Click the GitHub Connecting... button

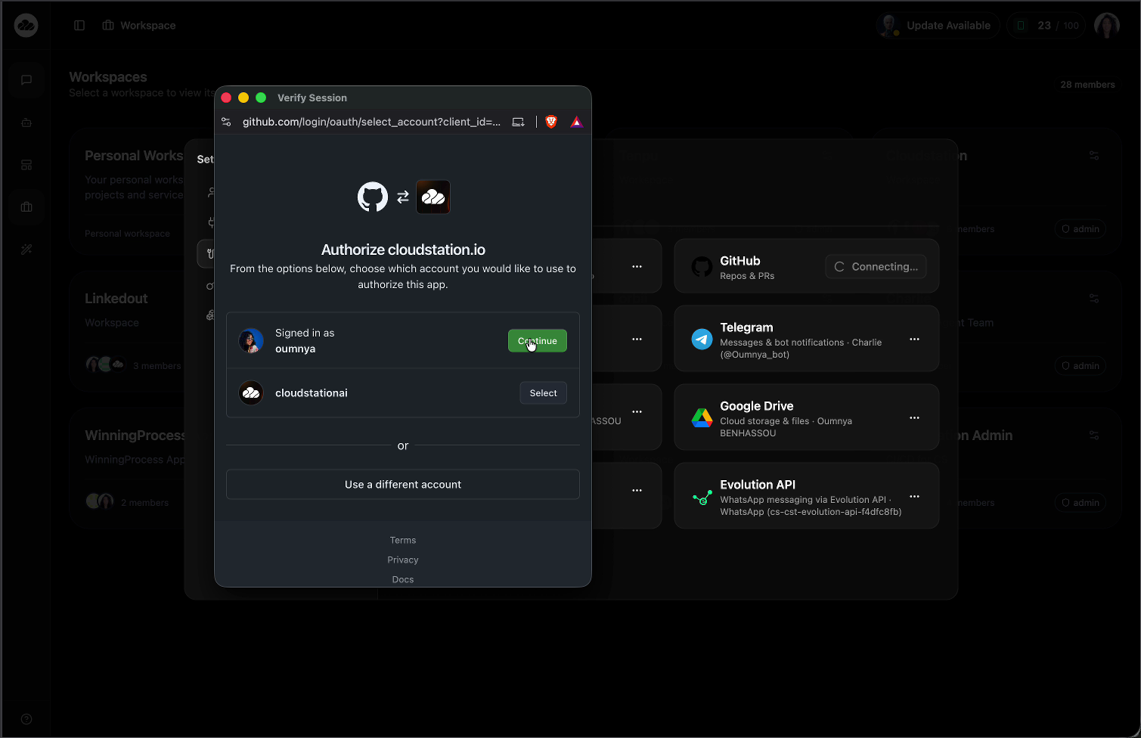coord(876,266)
